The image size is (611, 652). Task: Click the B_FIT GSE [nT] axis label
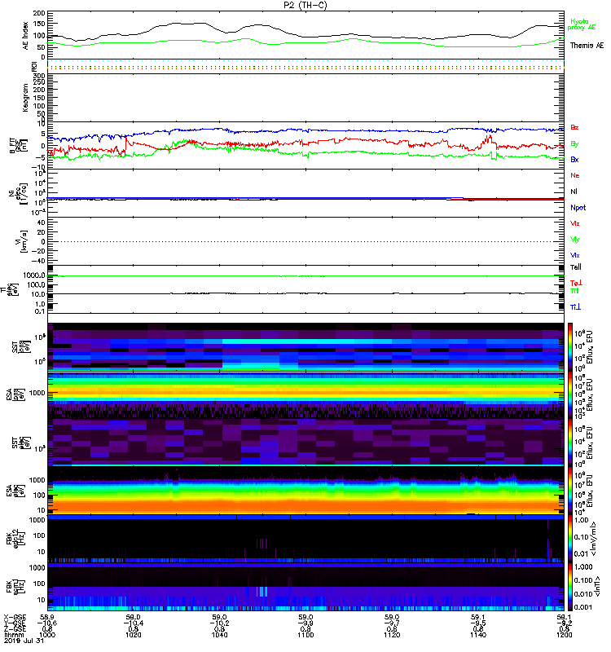click(x=17, y=146)
